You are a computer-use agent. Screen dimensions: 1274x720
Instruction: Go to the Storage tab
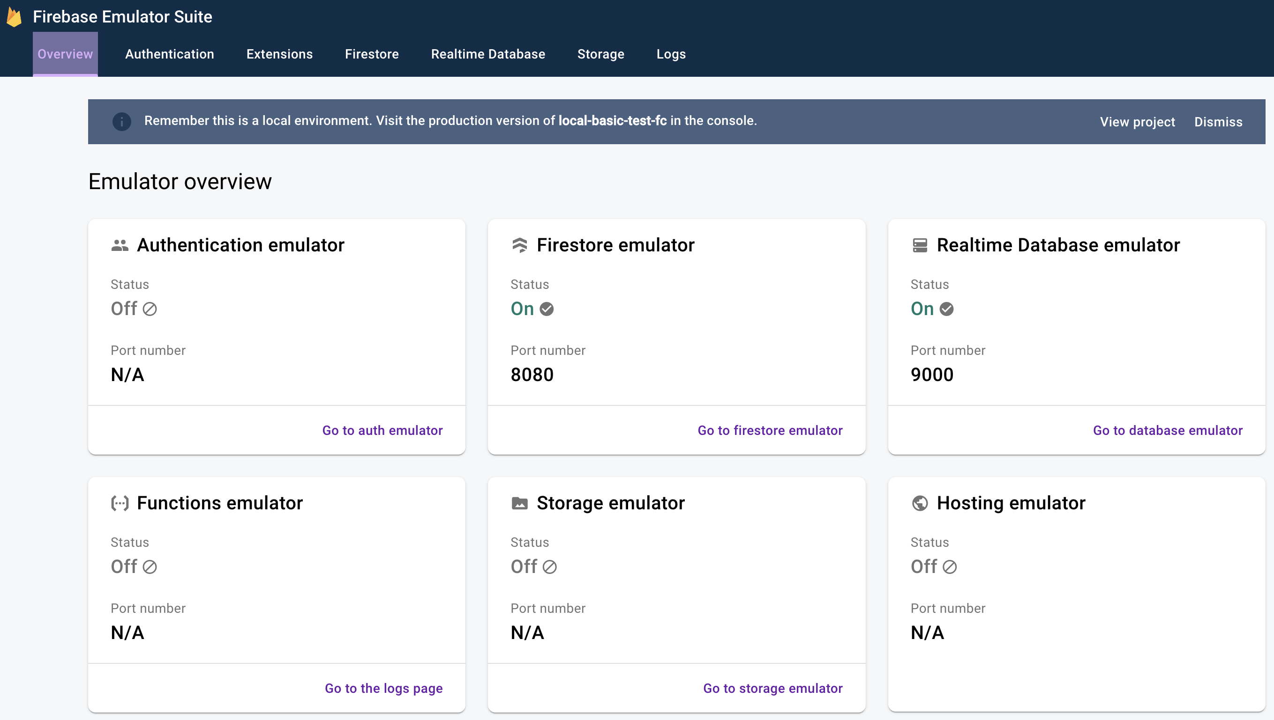[x=600, y=54]
